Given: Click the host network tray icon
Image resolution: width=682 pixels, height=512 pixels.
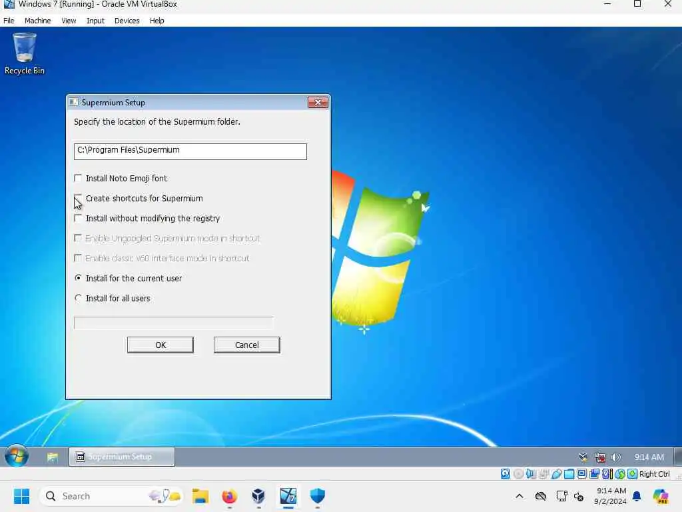Looking at the screenshot, I should pyautogui.click(x=561, y=496).
